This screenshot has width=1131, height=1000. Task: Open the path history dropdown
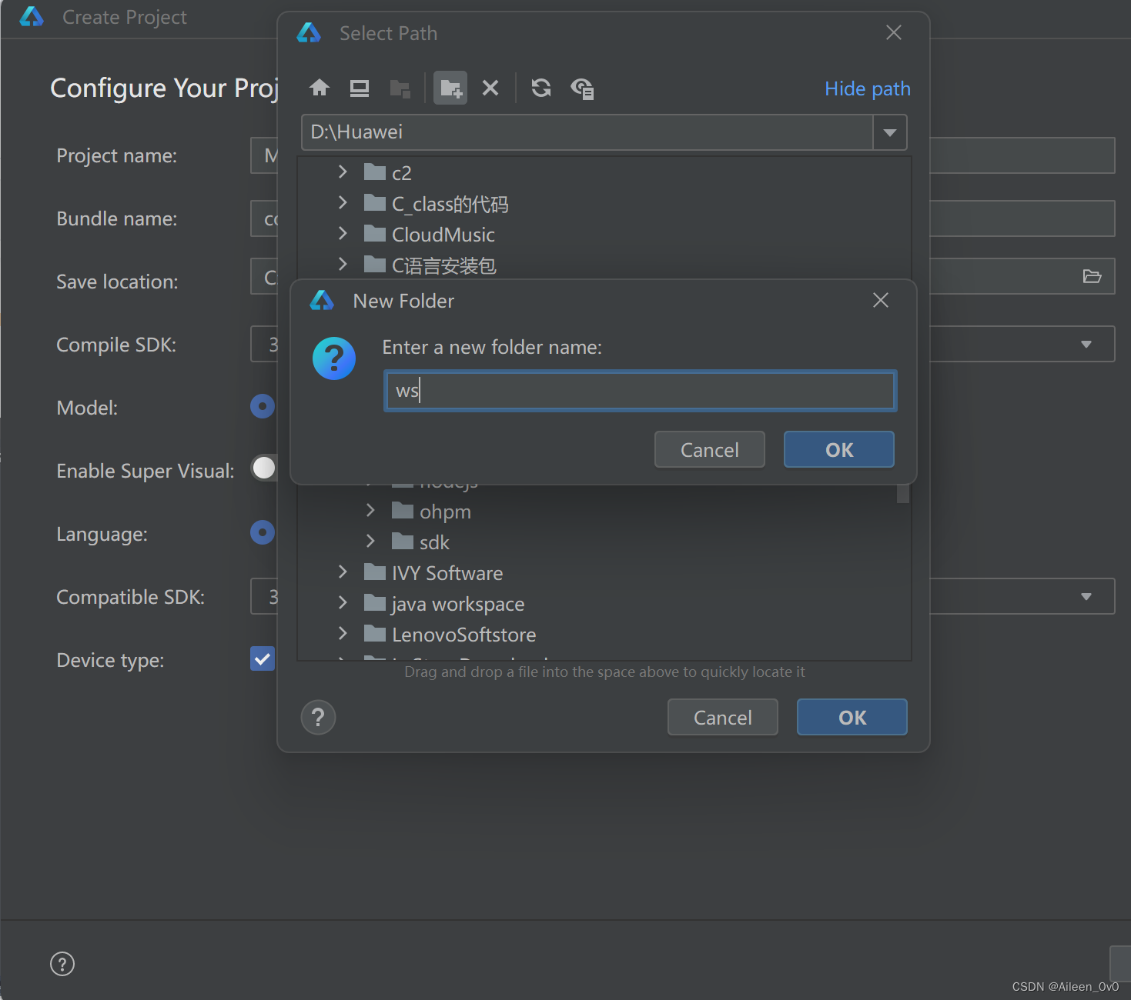point(890,132)
